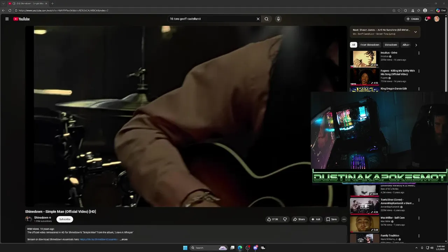Select the Shinedown browser tab
The height and width of the screenshot is (252, 448).
(x=29, y=3)
